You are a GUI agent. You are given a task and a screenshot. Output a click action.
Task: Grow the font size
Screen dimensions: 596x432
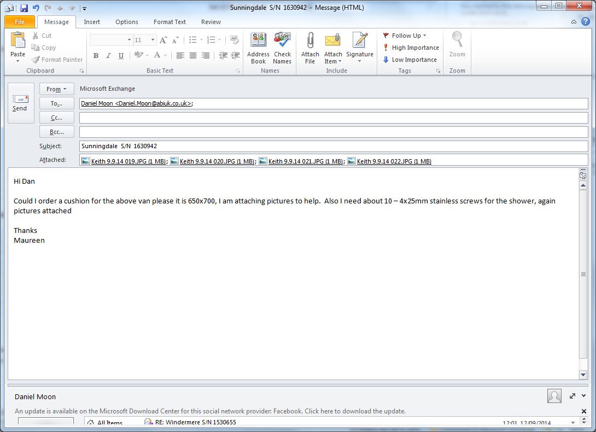[x=163, y=40]
